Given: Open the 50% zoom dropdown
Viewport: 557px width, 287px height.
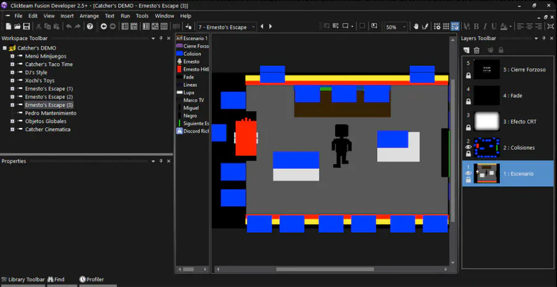Looking at the screenshot, I should coord(396,27).
